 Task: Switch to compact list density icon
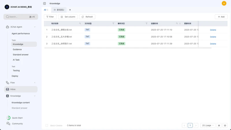coord(219,125)
